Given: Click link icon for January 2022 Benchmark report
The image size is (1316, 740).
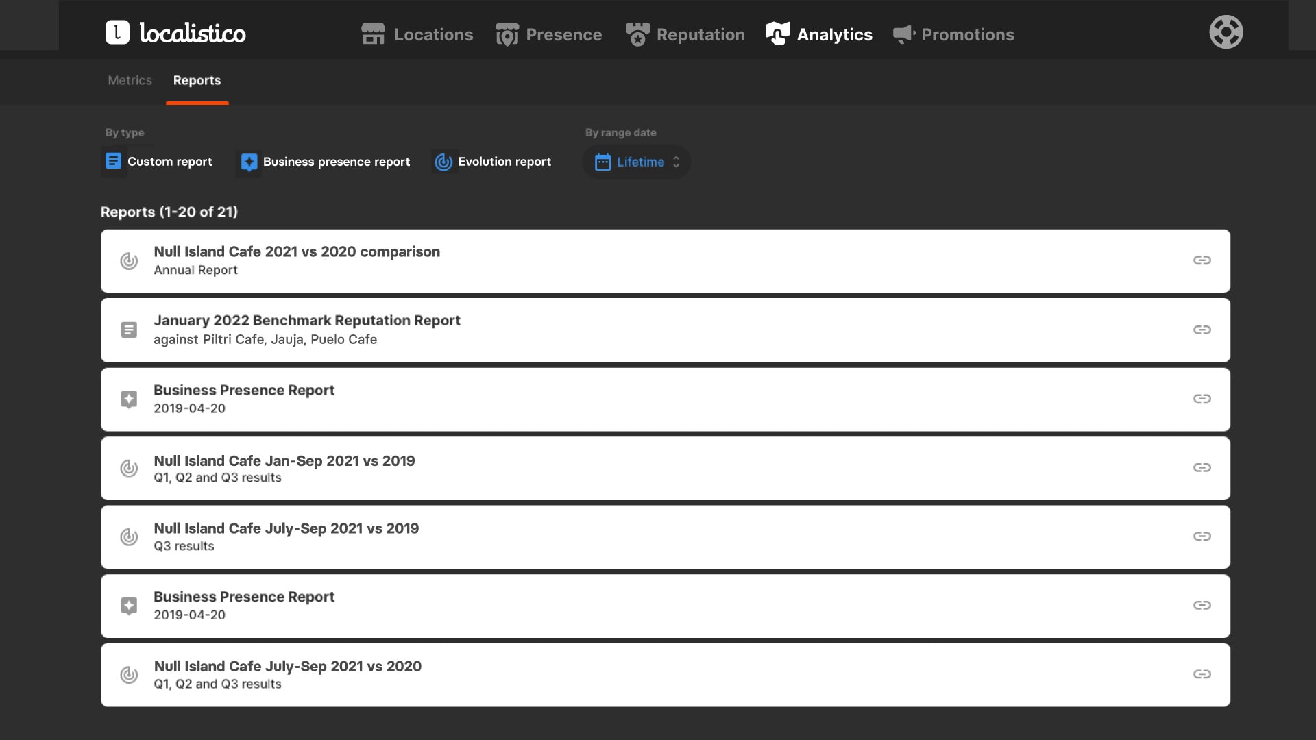Looking at the screenshot, I should 1202,330.
